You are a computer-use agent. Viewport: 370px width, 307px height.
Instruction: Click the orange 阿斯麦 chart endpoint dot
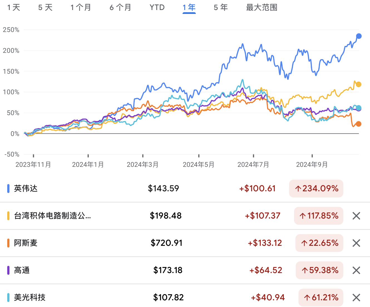pyautogui.click(x=359, y=124)
